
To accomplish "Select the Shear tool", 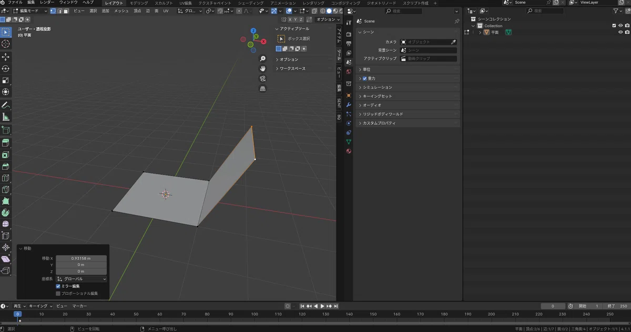I will pos(6,259).
